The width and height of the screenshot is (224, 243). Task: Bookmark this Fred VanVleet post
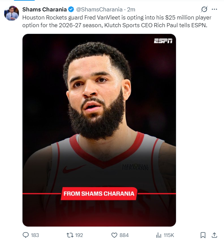tap(203, 235)
